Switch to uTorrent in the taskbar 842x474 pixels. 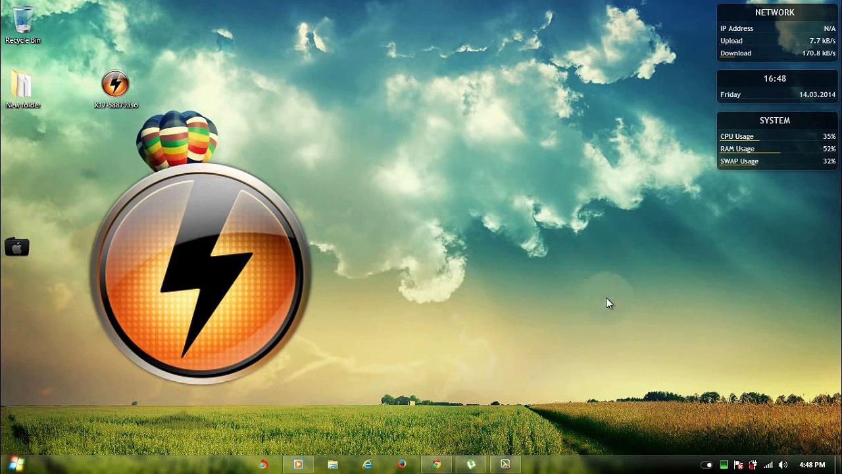(x=471, y=465)
